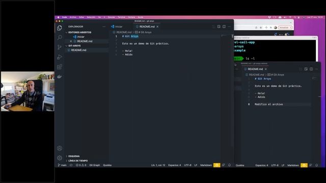The image size is (326, 183).
Task: Close README.md in the open editors list
Action: point(71,41)
